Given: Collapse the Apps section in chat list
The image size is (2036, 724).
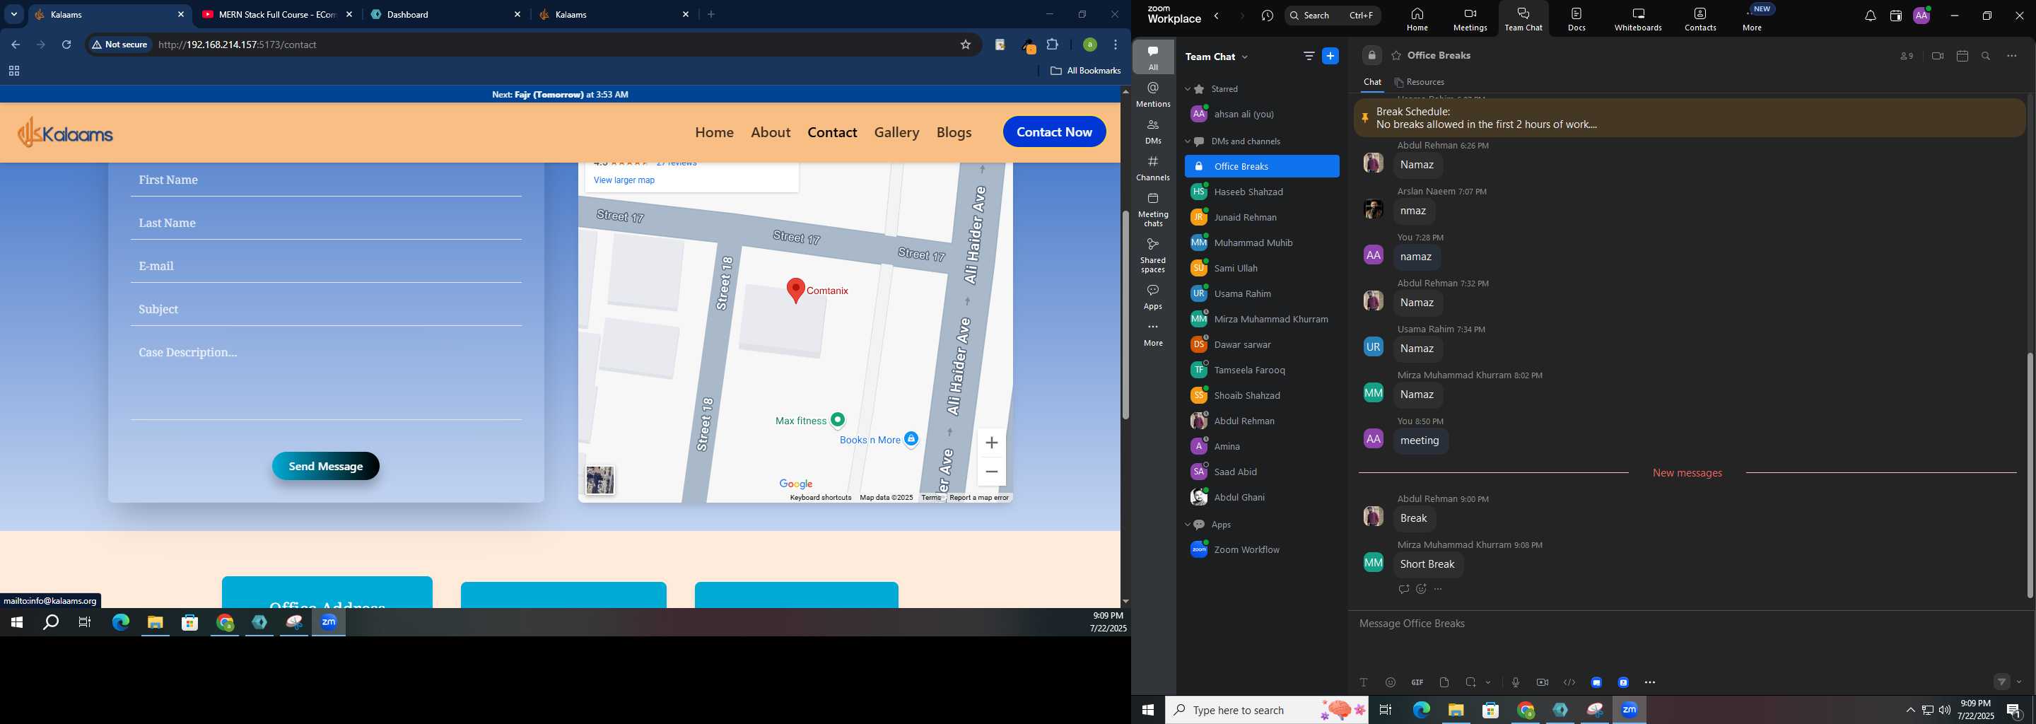Looking at the screenshot, I should (x=1187, y=525).
